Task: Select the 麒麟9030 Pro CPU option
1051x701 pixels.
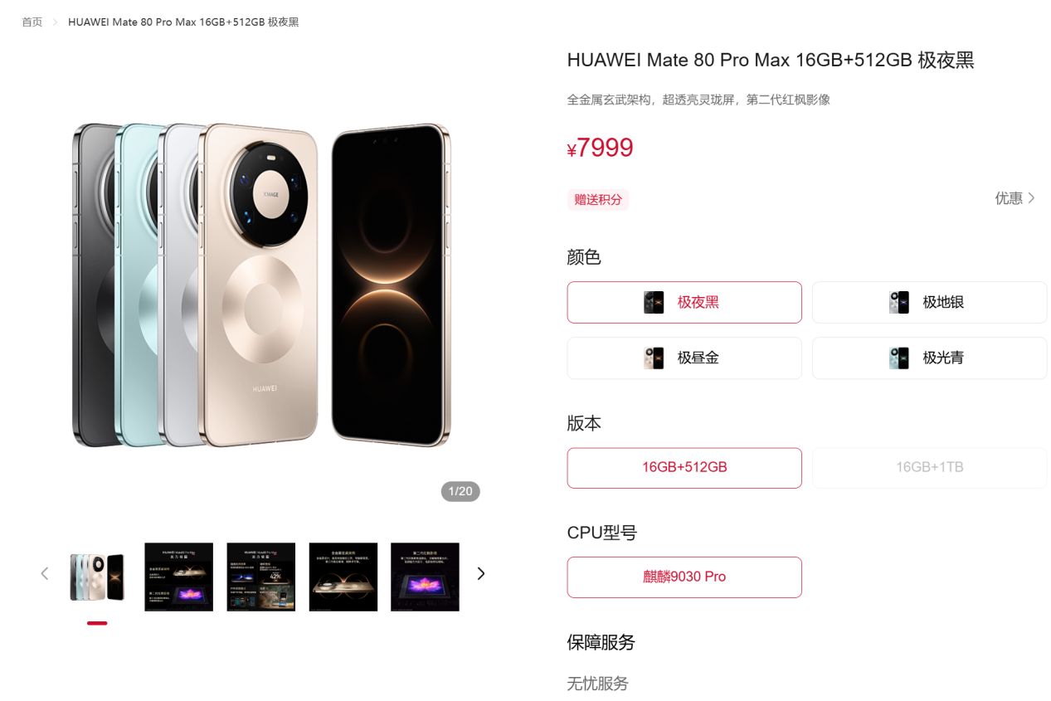Action: (x=684, y=577)
